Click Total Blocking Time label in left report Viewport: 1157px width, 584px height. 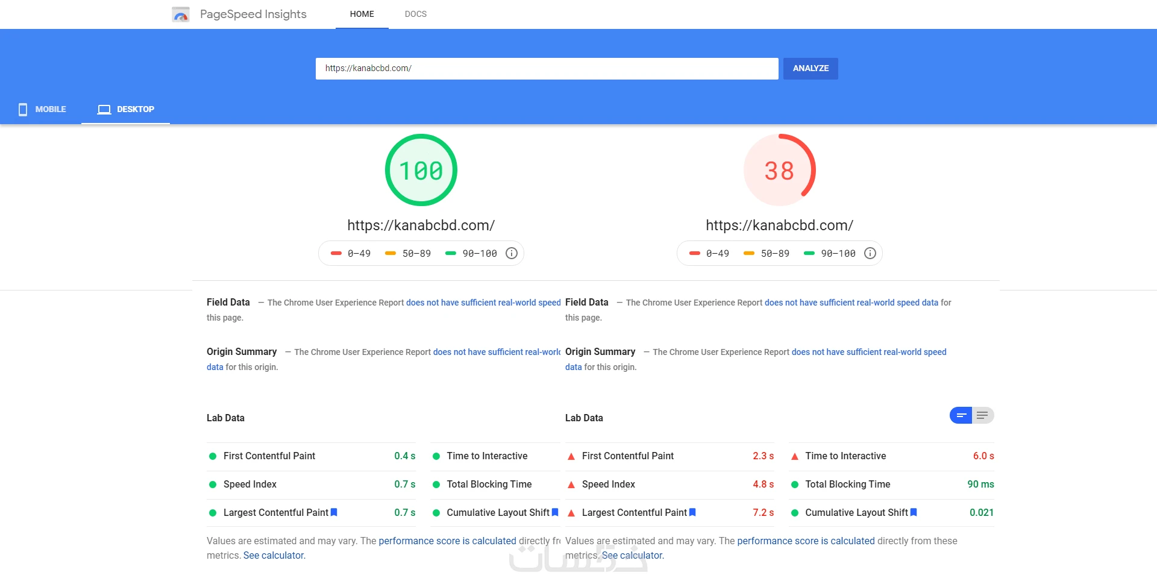[x=489, y=484]
